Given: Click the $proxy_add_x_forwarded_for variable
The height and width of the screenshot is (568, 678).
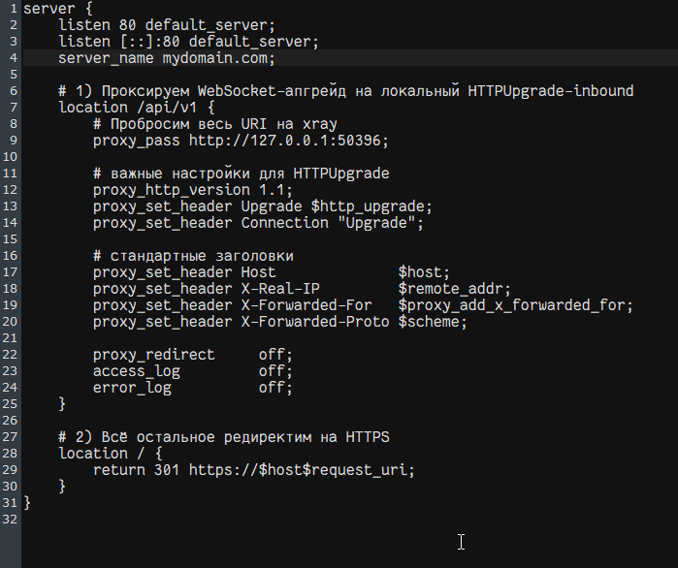Looking at the screenshot, I should tap(510, 305).
